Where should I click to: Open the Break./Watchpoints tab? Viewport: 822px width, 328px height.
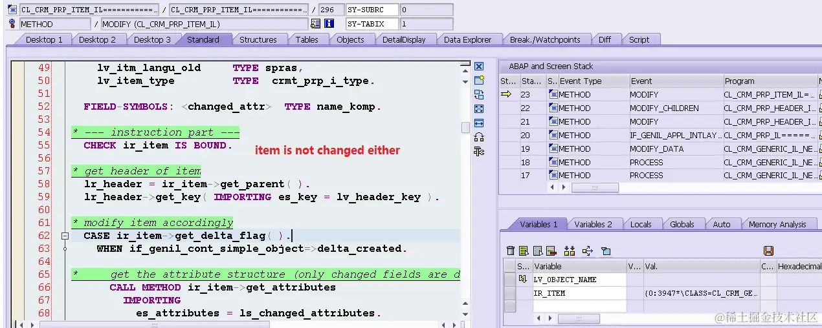(545, 39)
